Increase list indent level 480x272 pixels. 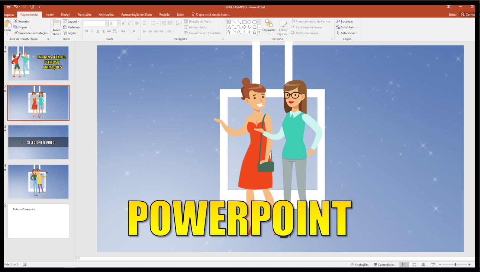pos(170,23)
